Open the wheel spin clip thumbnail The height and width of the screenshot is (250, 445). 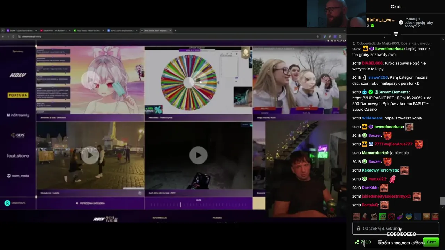pyautogui.click(x=198, y=80)
